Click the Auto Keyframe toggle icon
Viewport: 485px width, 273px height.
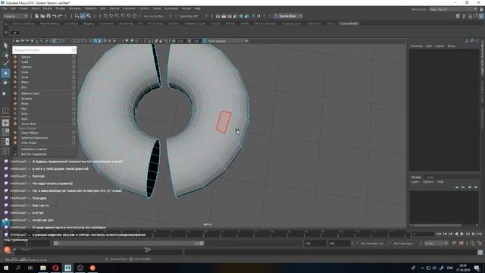click(473, 243)
